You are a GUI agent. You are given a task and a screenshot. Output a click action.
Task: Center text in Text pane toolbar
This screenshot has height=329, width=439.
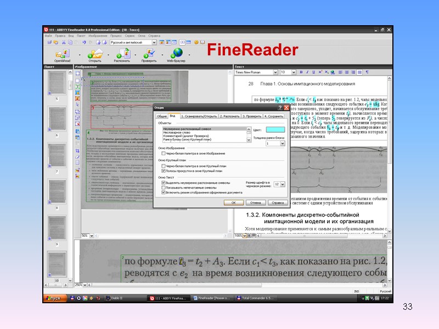[x=347, y=72]
